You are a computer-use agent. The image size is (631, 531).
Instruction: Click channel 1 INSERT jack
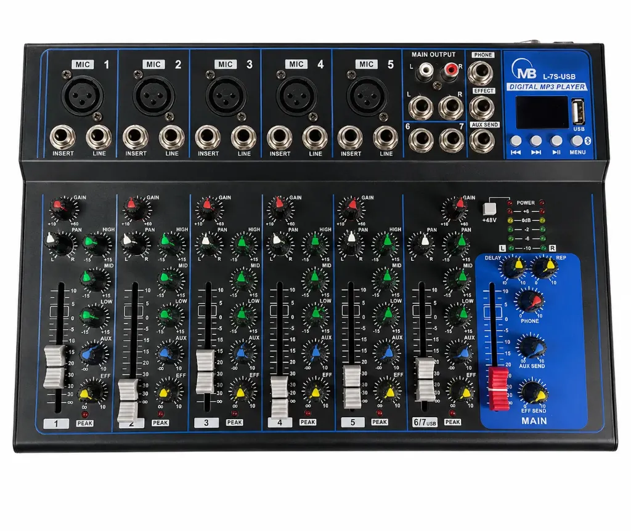click(x=62, y=137)
